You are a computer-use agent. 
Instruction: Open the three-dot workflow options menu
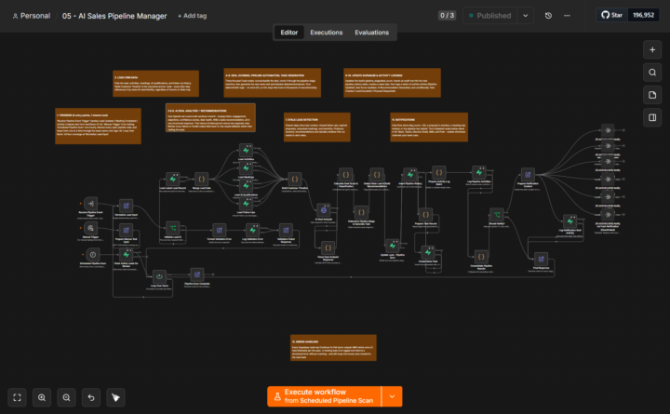[567, 16]
